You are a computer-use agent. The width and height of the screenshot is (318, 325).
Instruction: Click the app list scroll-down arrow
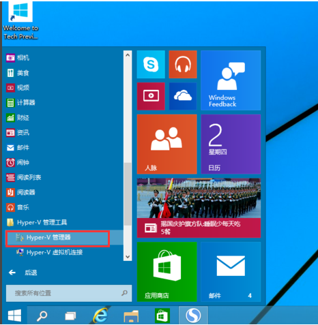point(128,257)
